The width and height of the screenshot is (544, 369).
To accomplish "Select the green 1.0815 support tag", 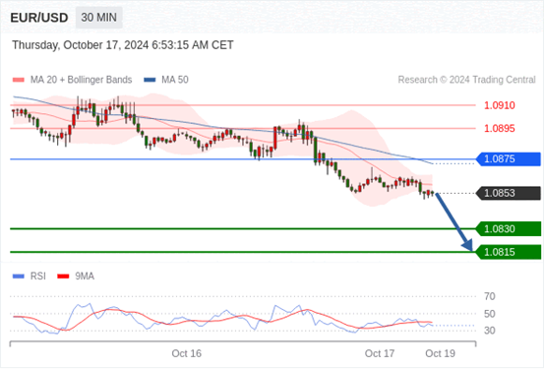I will click(509, 252).
